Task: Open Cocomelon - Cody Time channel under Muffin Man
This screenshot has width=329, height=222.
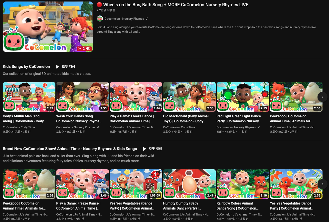Action: click(19, 127)
